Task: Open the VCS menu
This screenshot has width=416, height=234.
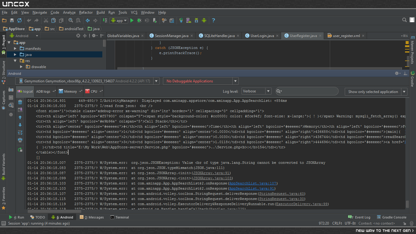Action: tap(134, 12)
